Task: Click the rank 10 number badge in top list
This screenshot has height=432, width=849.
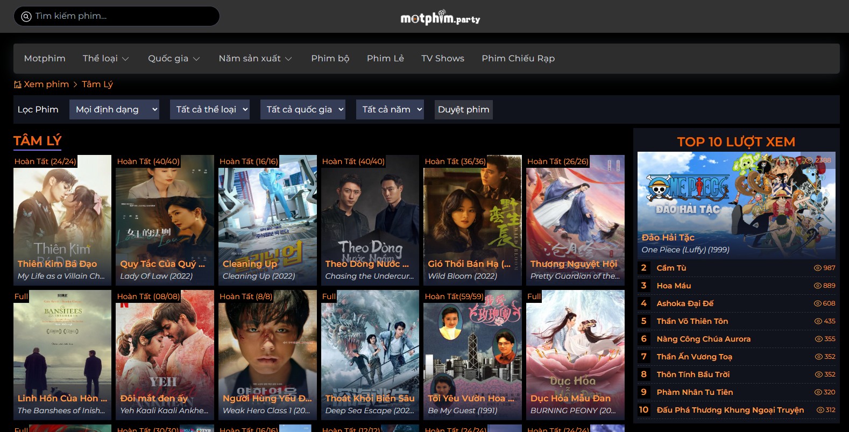Action: click(643, 410)
